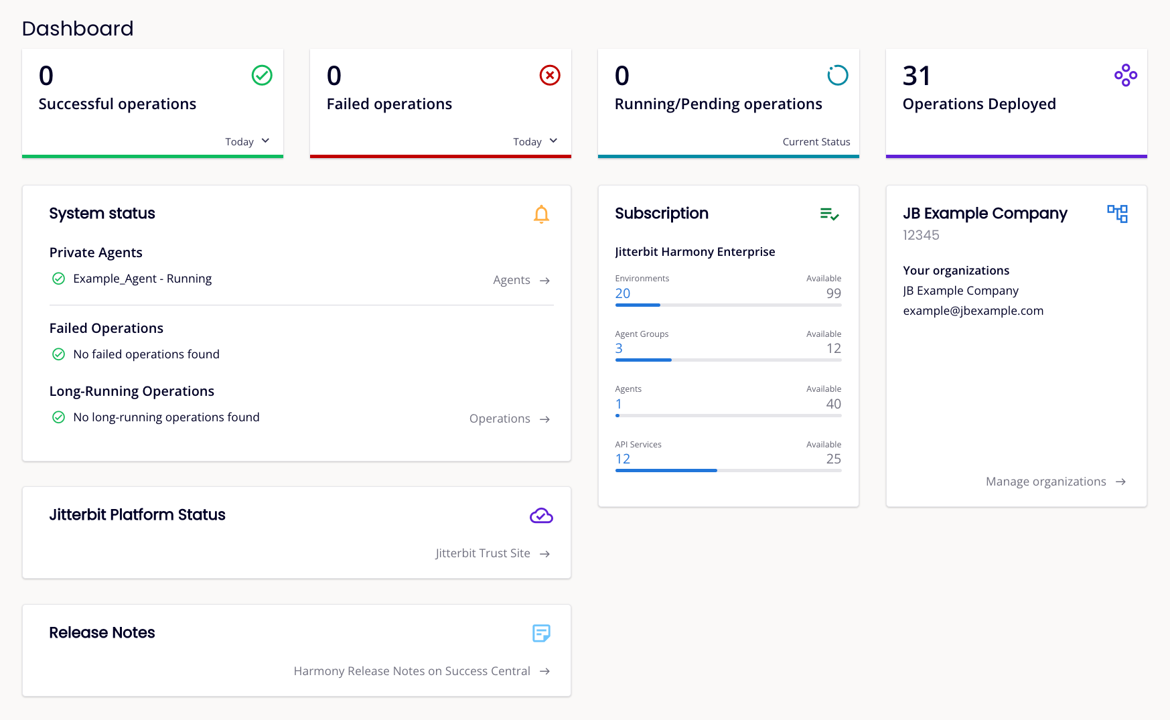1170x720 pixels.
Task: Click the Current Status label
Action: coord(816,142)
